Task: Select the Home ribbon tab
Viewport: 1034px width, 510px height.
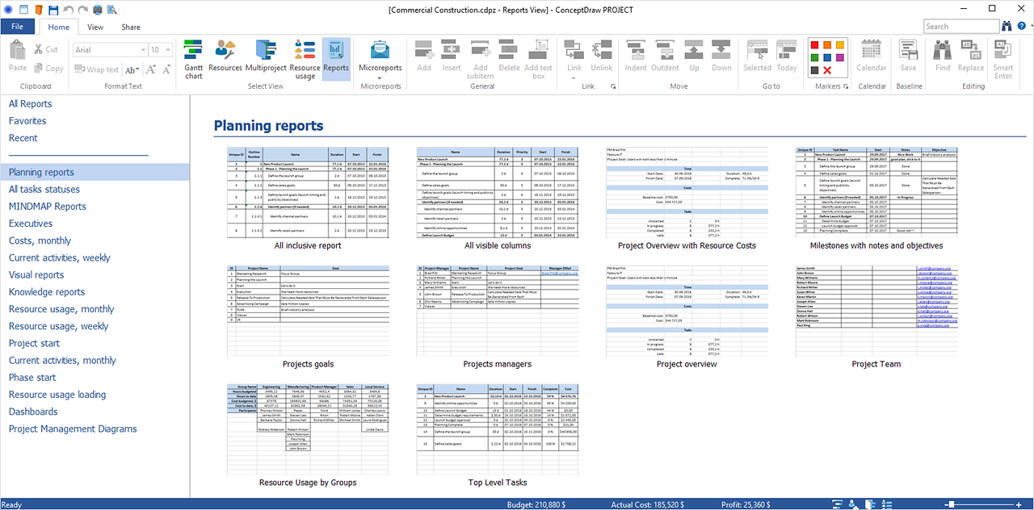Action: (58, 27)
